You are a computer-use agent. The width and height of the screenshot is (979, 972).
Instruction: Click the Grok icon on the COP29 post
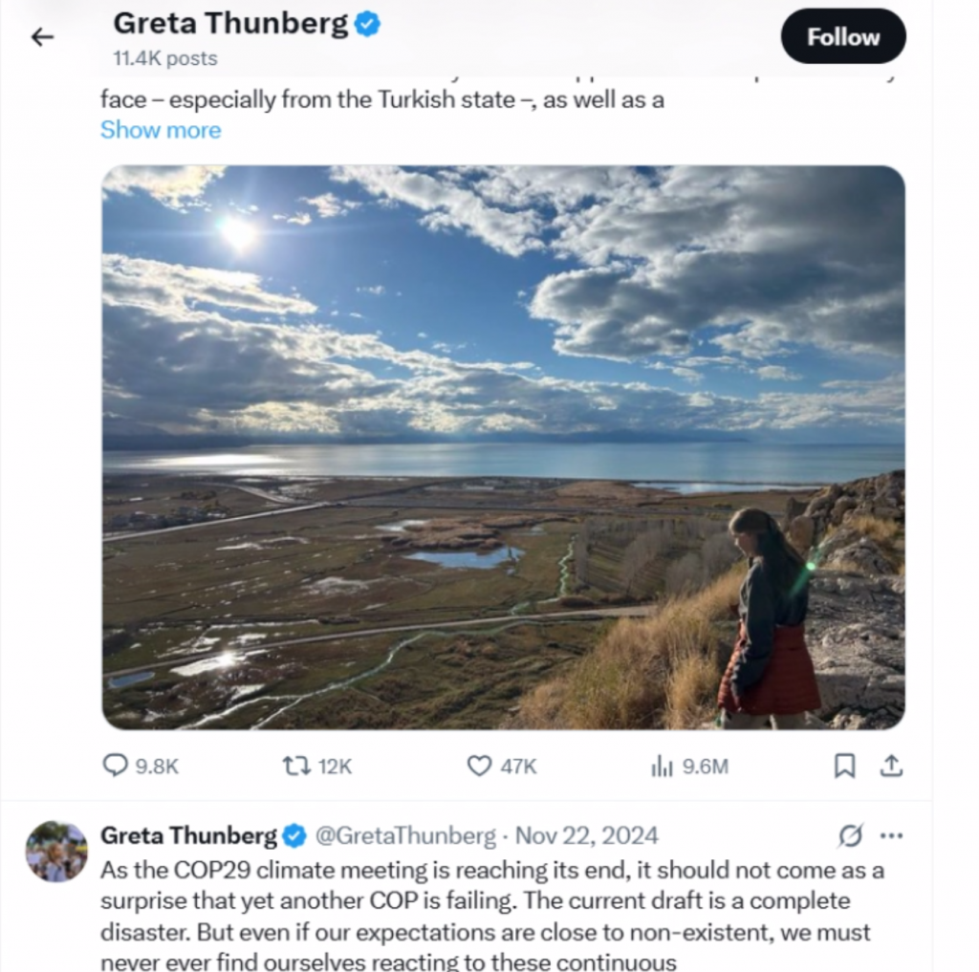[850, 836]
